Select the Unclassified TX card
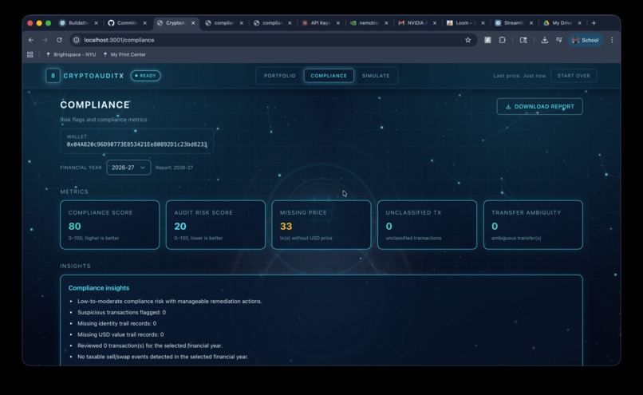Image resolution: width=643 pixels, height=395 pixels. click(428, 225)
